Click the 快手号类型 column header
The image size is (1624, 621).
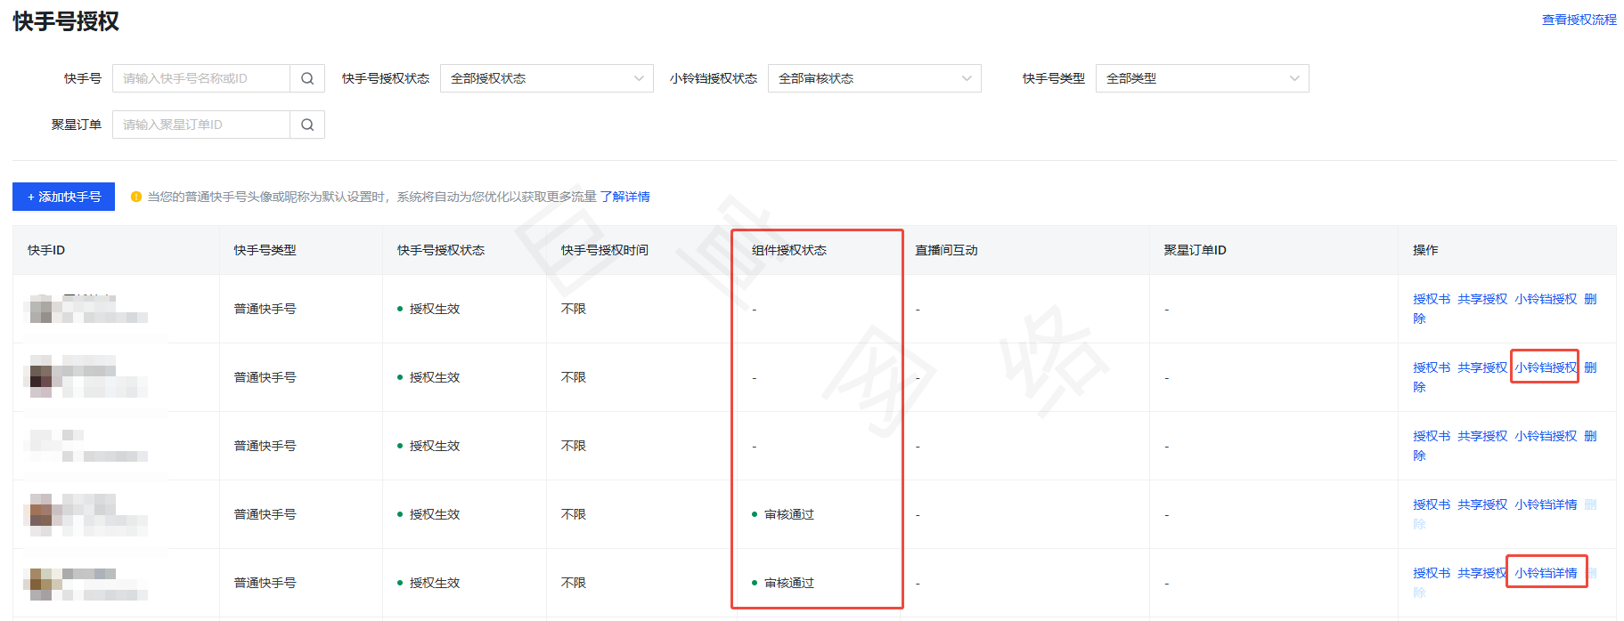pyautogui.click(x=265, y=250)
